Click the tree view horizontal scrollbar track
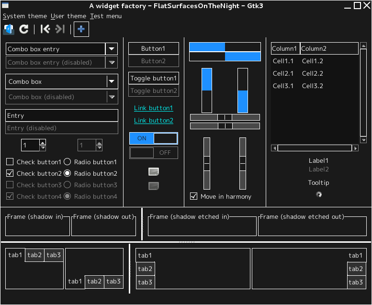Screen dimensions: 372x305 [x=315, y=148]
